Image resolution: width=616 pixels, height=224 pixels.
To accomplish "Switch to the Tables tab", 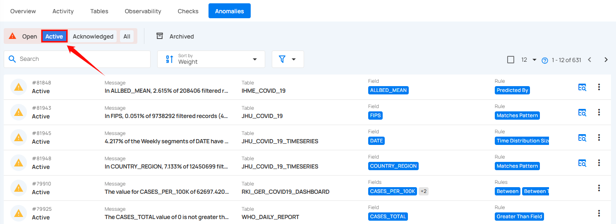I will pyautogui.click(x=99, y=11).
